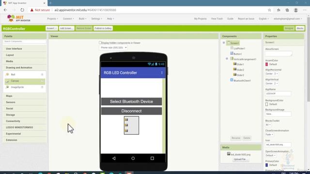Click the Search Components field
This screenshot has height=174, width=310.
[x=25, y=42]
